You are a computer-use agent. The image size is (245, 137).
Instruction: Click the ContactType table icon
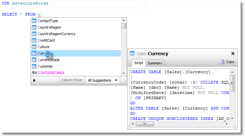(34, 21)
